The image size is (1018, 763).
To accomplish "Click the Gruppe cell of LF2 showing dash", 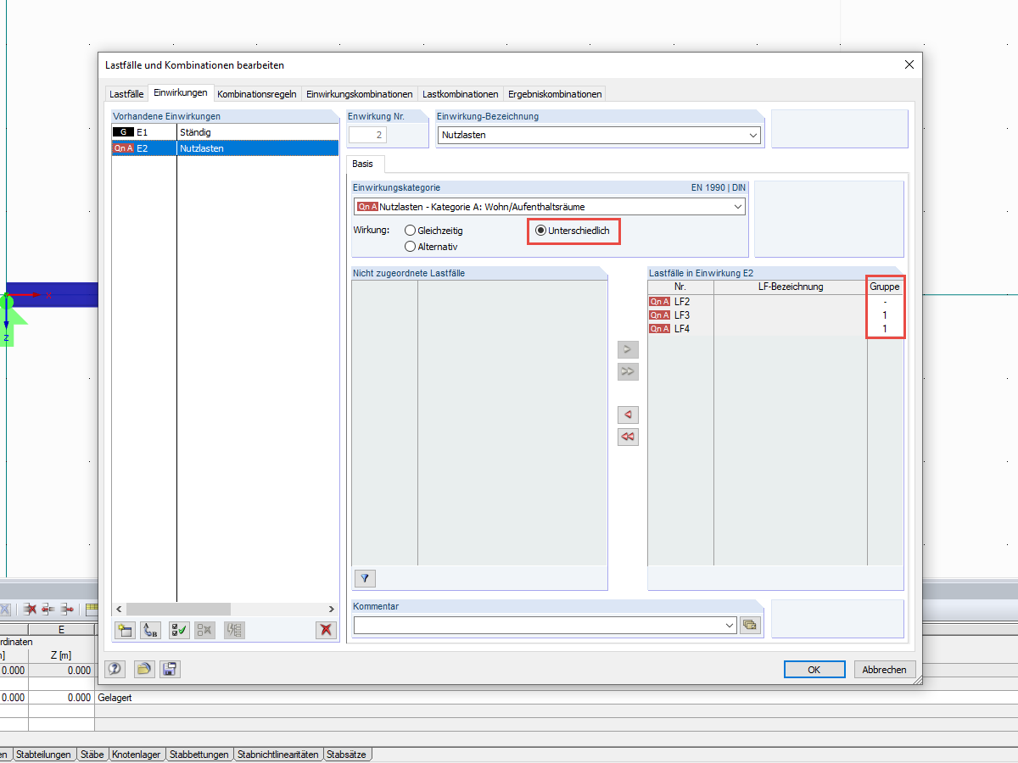I will 885,302.
